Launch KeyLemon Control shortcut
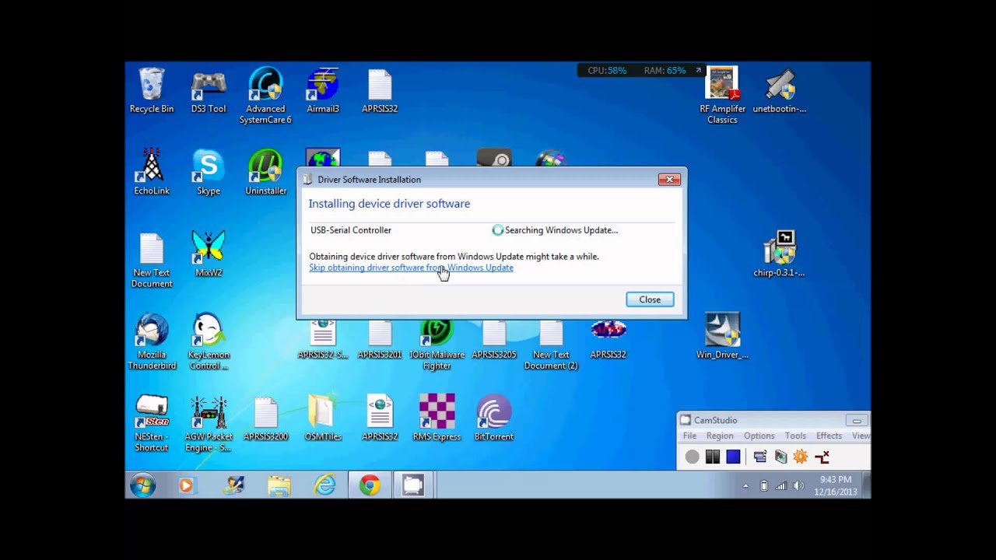This screenshot has width=996, height=560. pyautogui.click(x=209, y=342)
